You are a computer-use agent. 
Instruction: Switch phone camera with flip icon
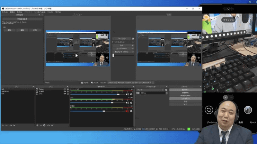tap(209, 110)
